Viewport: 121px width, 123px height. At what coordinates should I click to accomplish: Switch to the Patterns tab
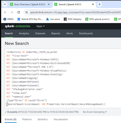pos(27,119)
